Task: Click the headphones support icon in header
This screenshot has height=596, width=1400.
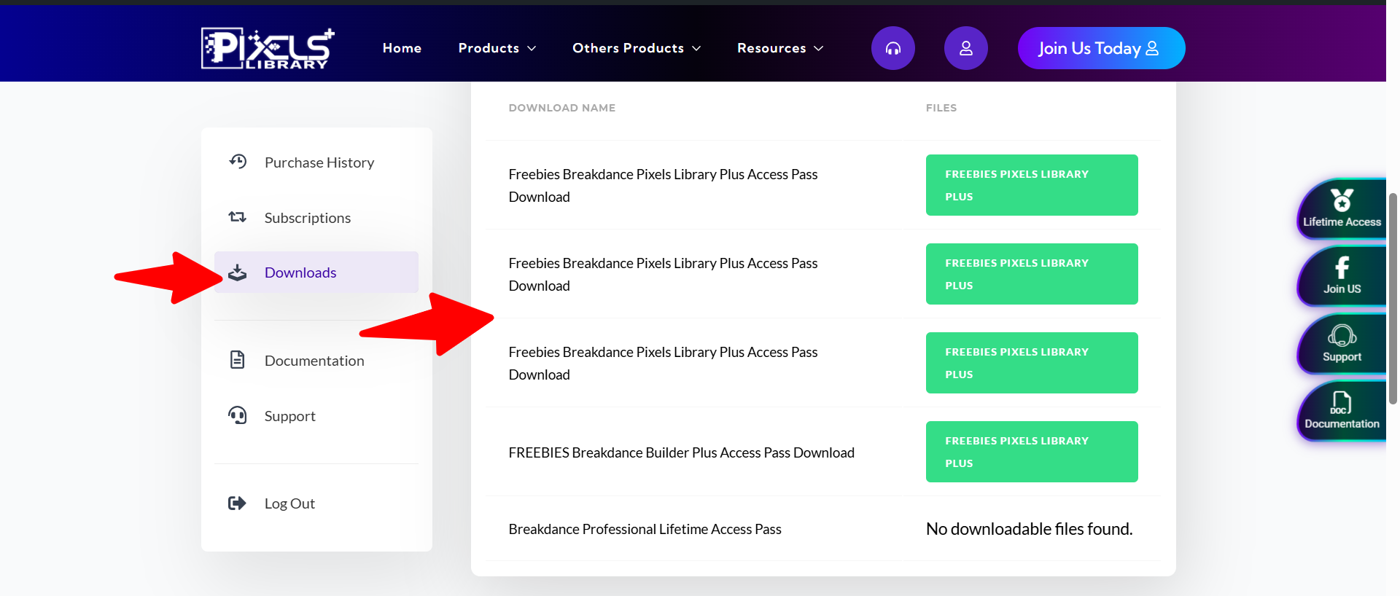Action: (x=892, y=48)
